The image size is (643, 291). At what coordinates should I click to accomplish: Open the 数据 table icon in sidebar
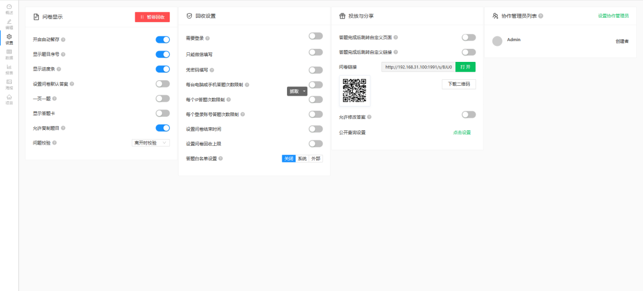click(x=9, y=54)
